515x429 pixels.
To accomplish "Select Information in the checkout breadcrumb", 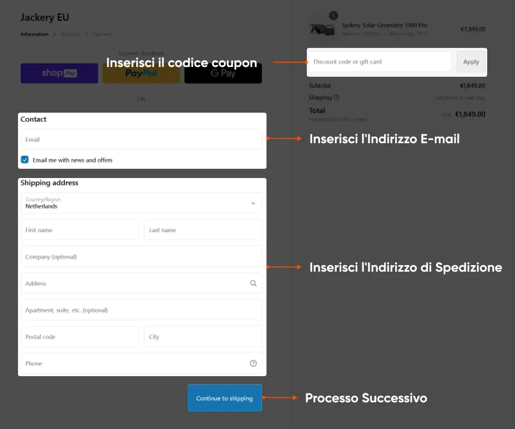I will point(34,34).
